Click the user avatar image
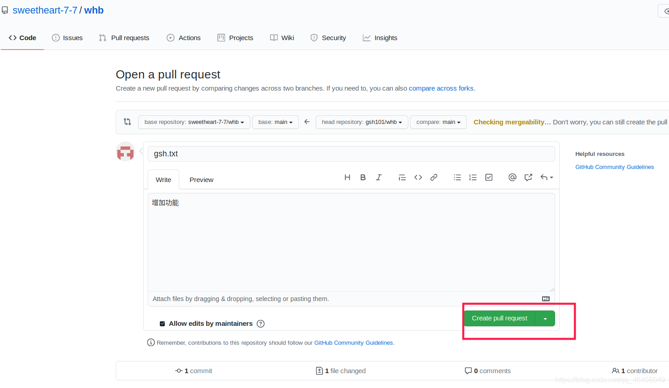Screen dimensions: 669x388 (126, 151)
